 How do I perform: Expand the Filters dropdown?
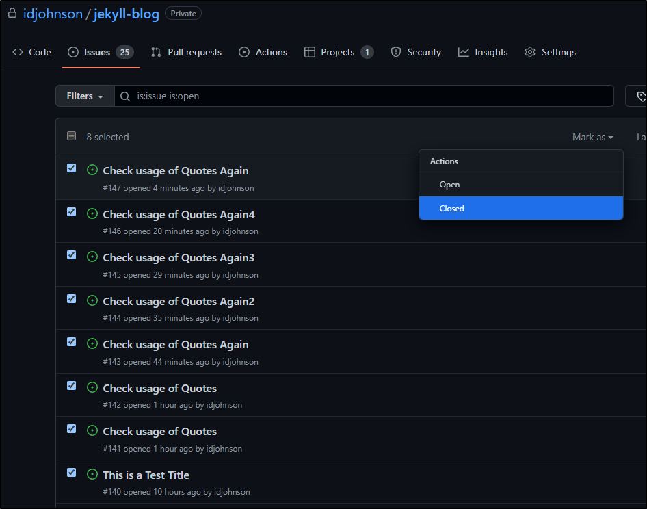click(x=85, y=96)
